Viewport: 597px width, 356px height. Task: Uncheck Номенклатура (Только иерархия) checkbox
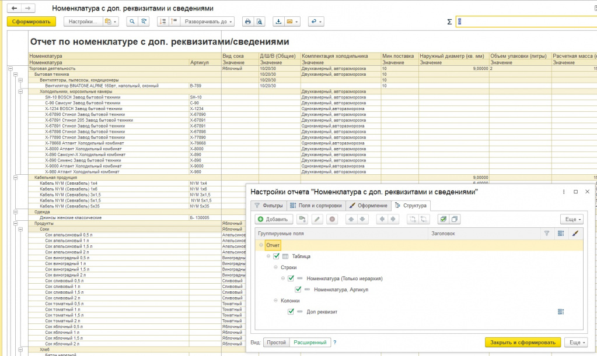(291, 279)
